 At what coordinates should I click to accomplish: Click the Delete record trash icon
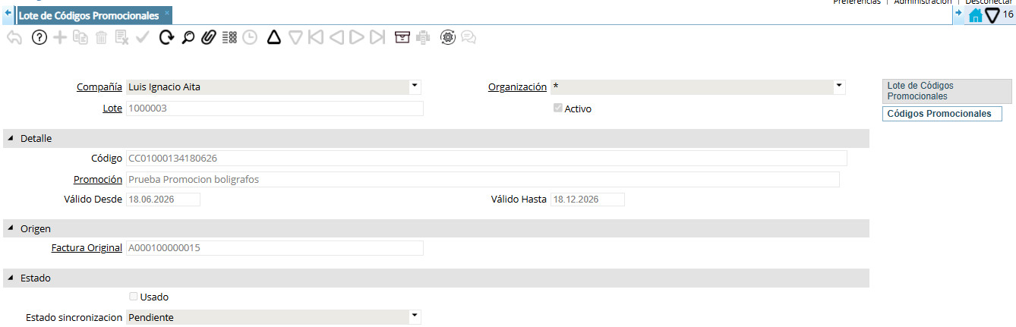(101, 37)
